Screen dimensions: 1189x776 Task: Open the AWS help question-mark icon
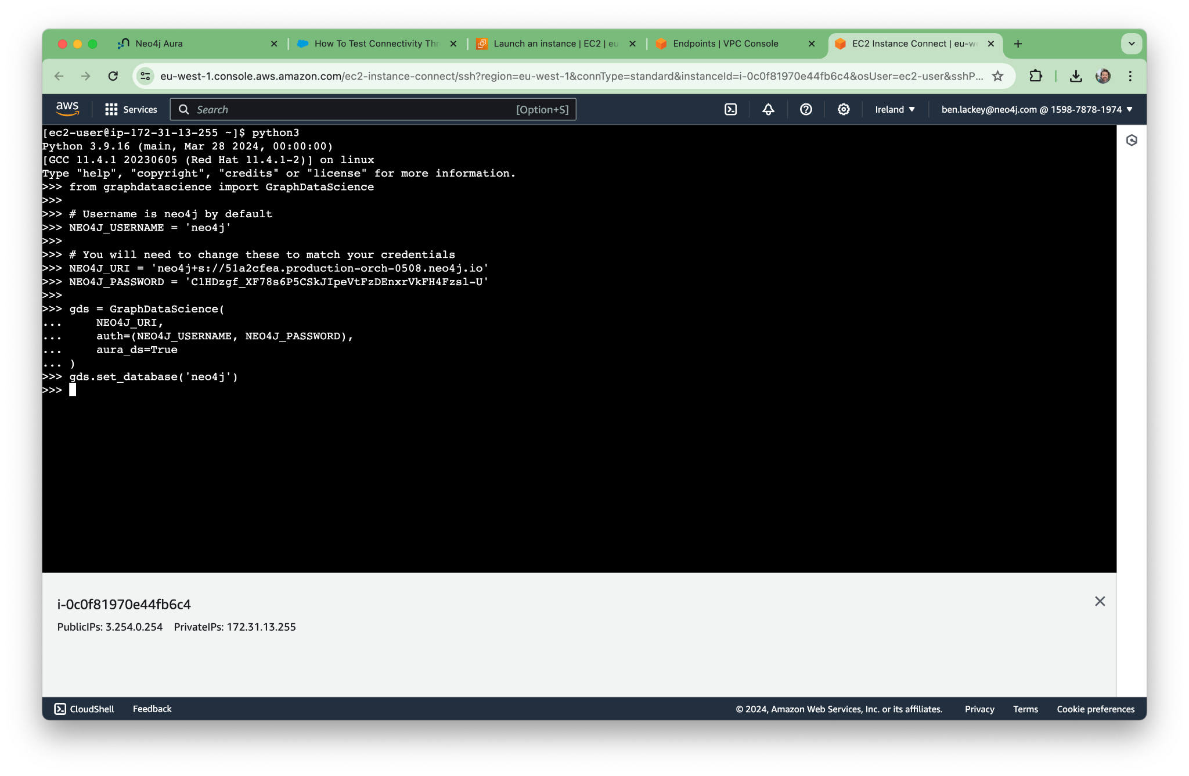(806, 109)
